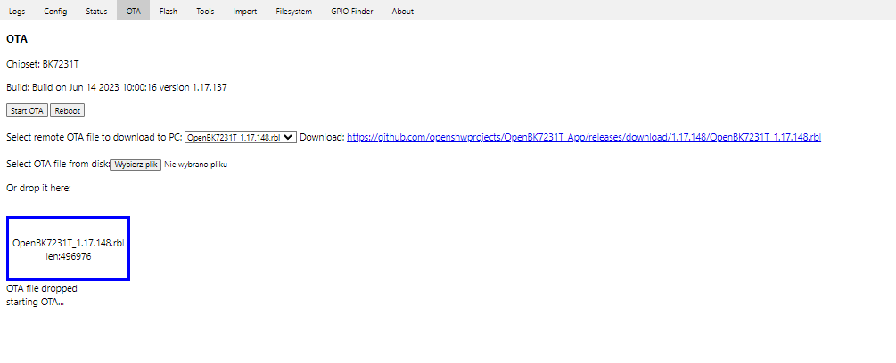Switch to the Import tab
The height and width of the screenshot is (363, 896).
(244, 11)
